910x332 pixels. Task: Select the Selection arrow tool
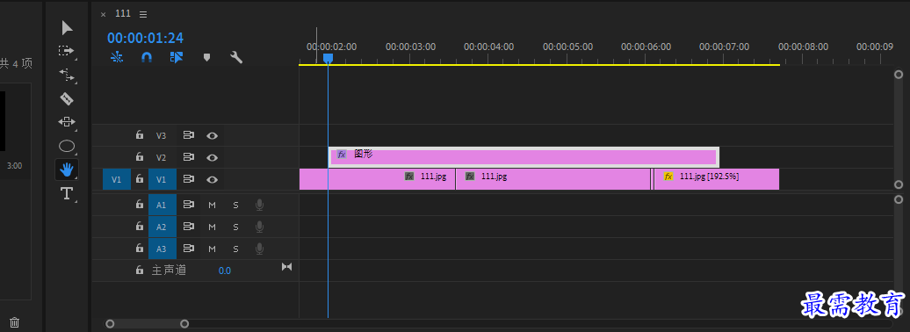(x=67, y=27)
